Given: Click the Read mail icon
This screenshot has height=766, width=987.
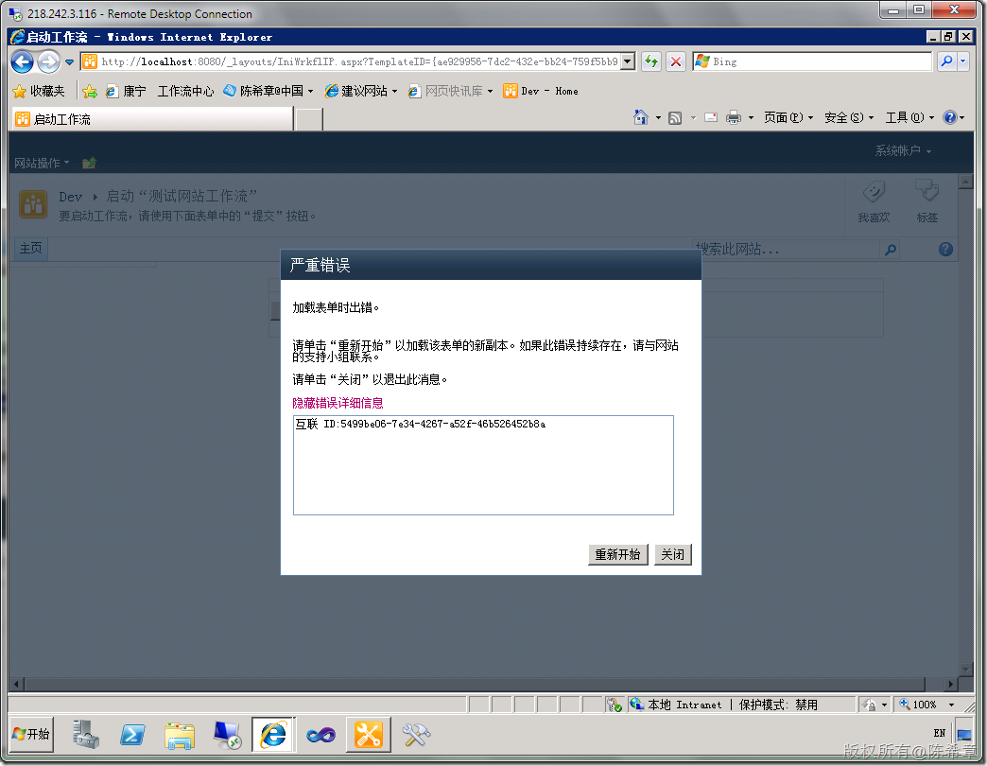Looking at the screenshot, I should coord(711,117).
